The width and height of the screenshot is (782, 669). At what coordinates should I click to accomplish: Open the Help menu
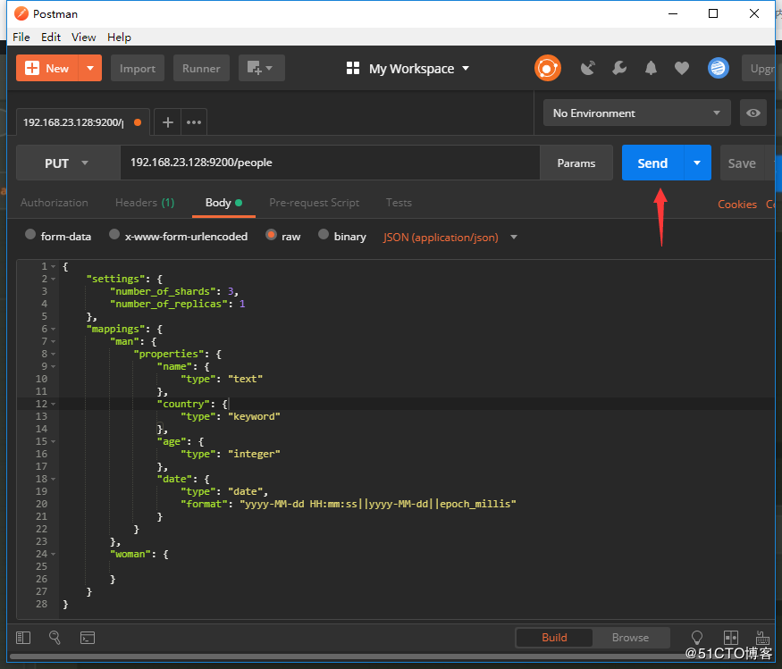119,38
